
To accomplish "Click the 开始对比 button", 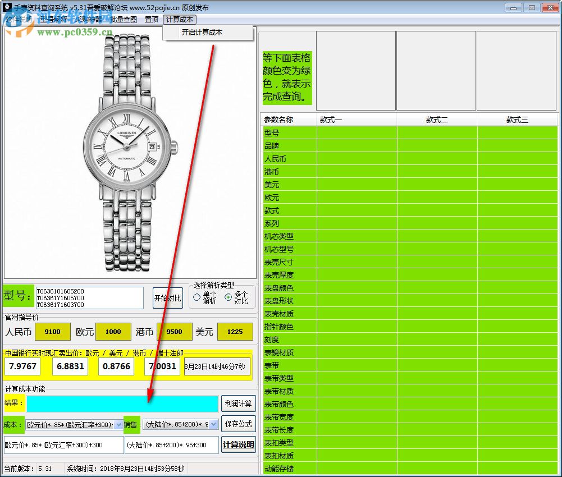I will pos(168,298).
